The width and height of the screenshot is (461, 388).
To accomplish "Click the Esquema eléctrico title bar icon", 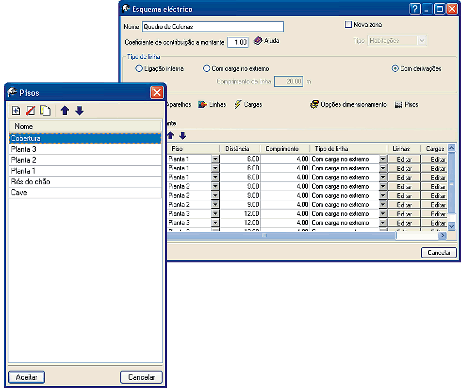I will click(126, 9).
